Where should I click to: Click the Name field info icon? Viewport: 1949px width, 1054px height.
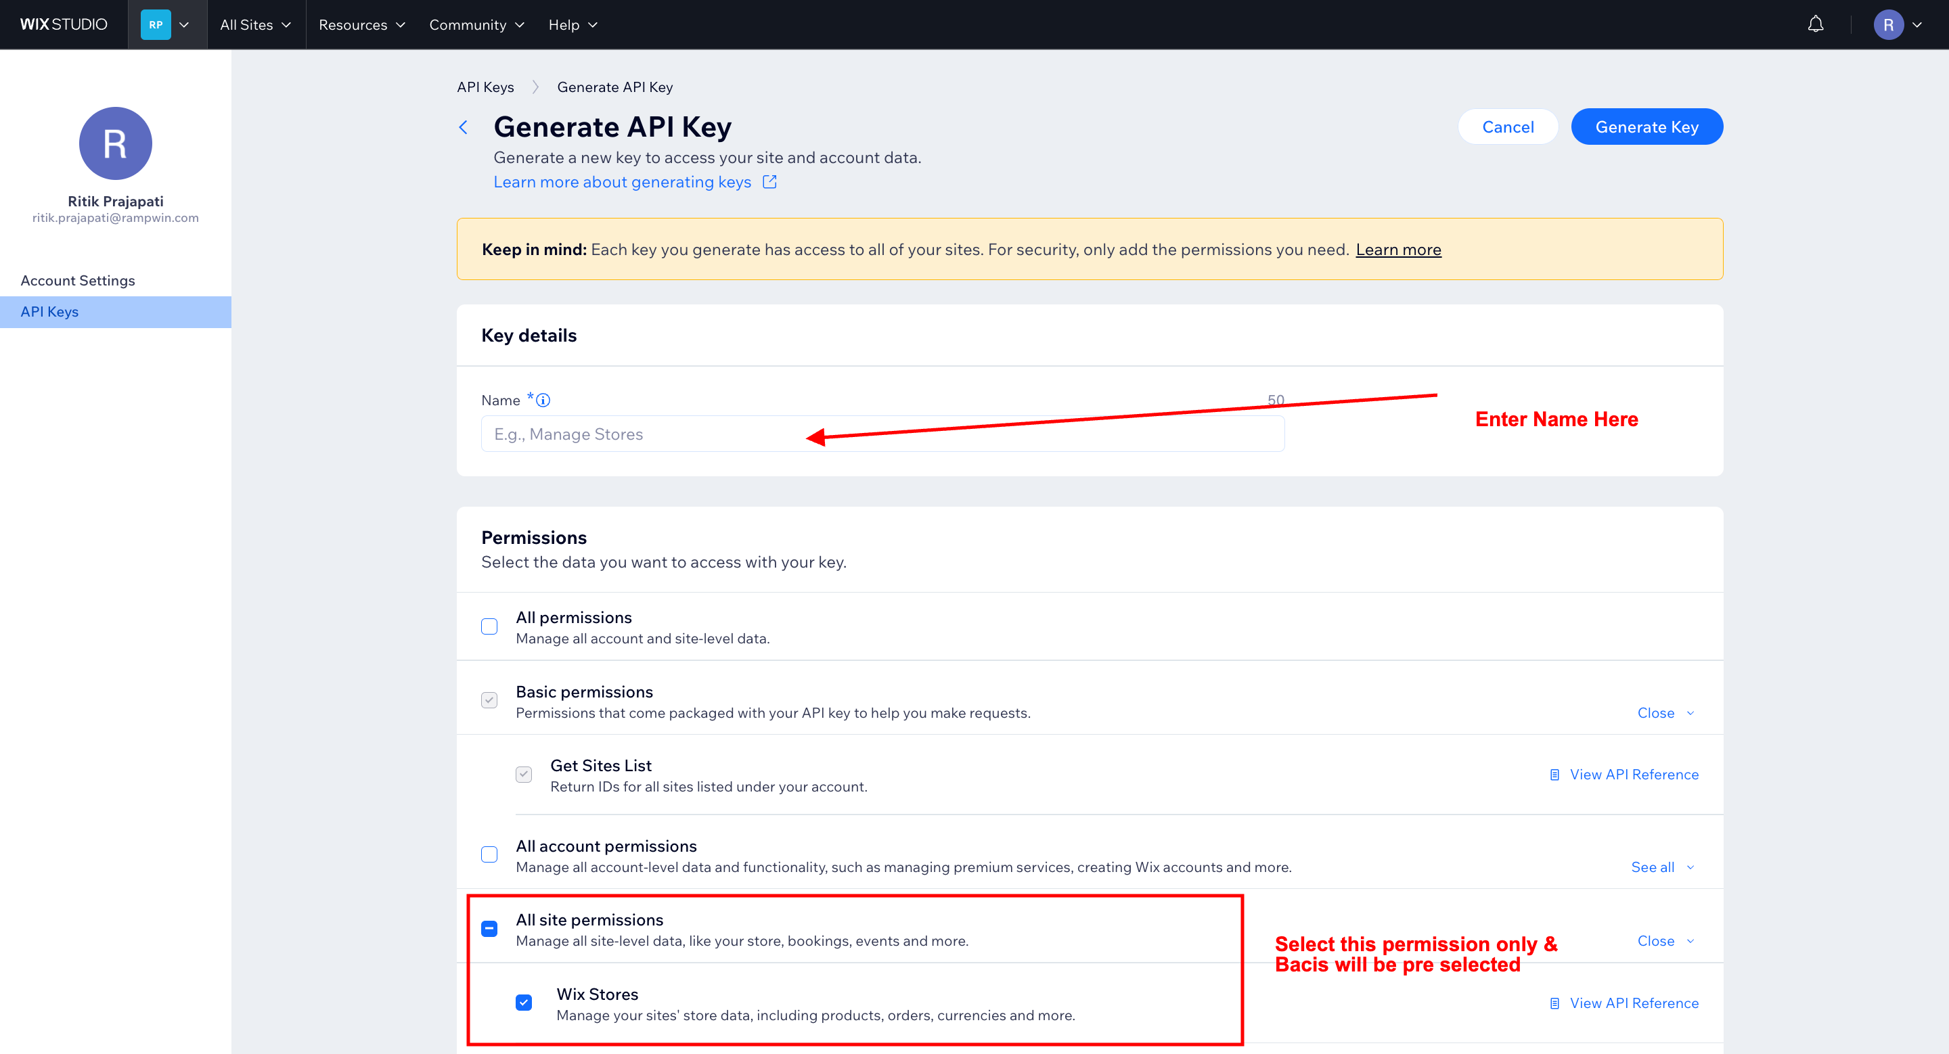pyautogui.click(x=543, y=400)
